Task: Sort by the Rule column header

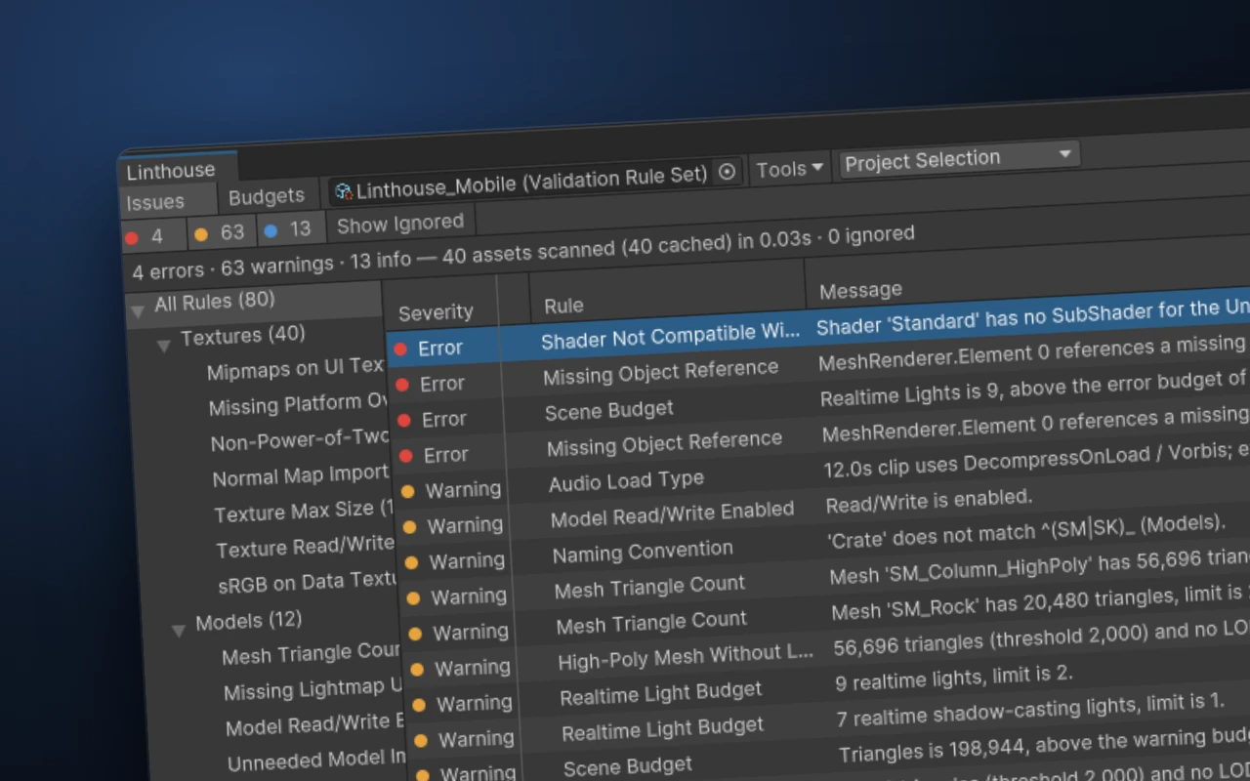Action: 563,306
